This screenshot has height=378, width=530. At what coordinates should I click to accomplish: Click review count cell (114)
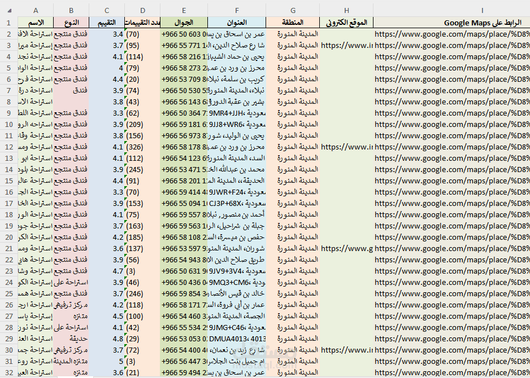pos(142,56)
